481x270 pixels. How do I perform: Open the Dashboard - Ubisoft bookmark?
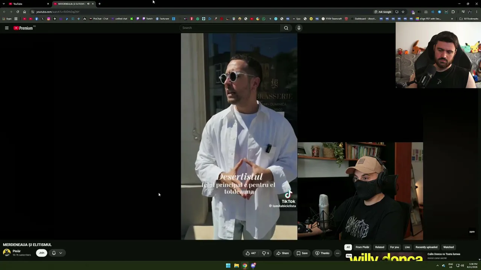pyautogui.click(x=364, y=19)
